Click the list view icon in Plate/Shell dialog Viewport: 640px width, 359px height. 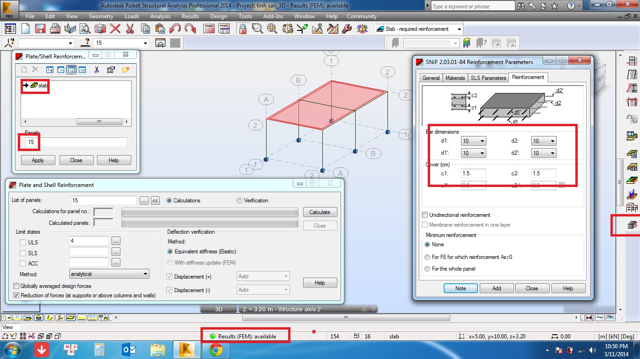(x=71, y=70)
